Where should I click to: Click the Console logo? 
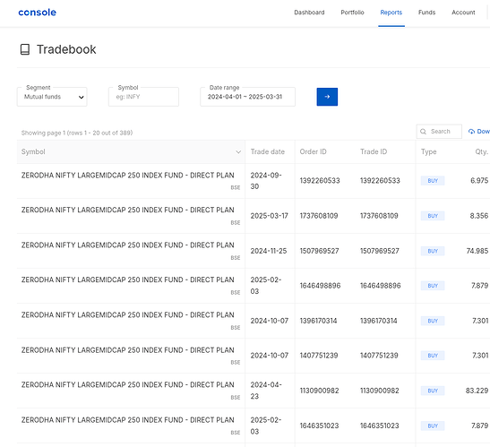coord(38,13)
